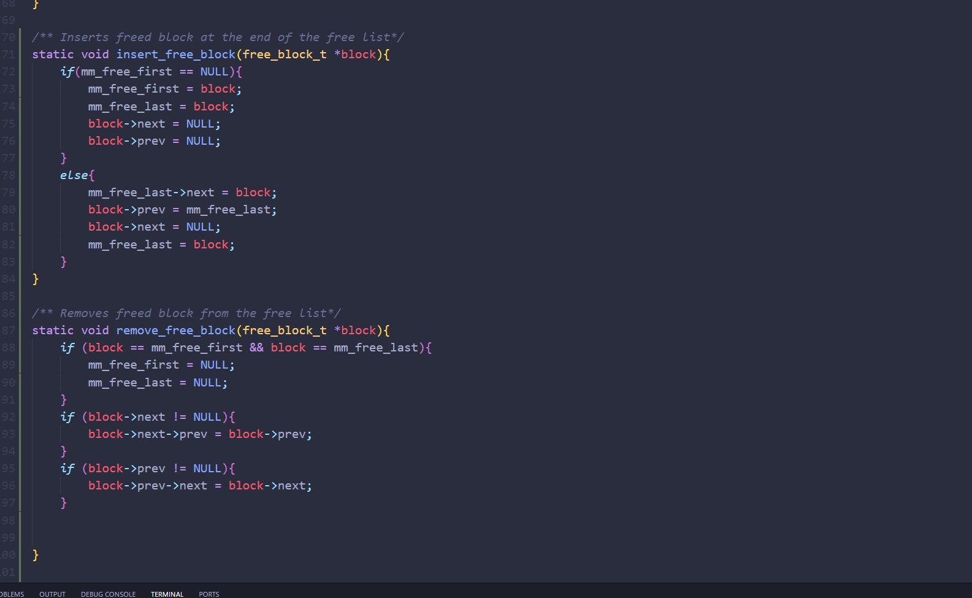The height and width of the screenshot is (598, 972).
Task: Click line number 87 in the gutter
Action: tap(9, 331)
